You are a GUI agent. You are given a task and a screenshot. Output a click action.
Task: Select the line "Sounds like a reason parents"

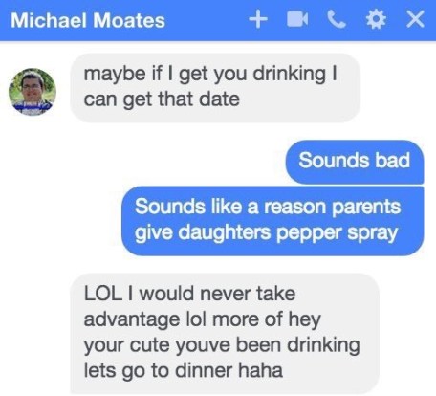click(x=268, y=207)
